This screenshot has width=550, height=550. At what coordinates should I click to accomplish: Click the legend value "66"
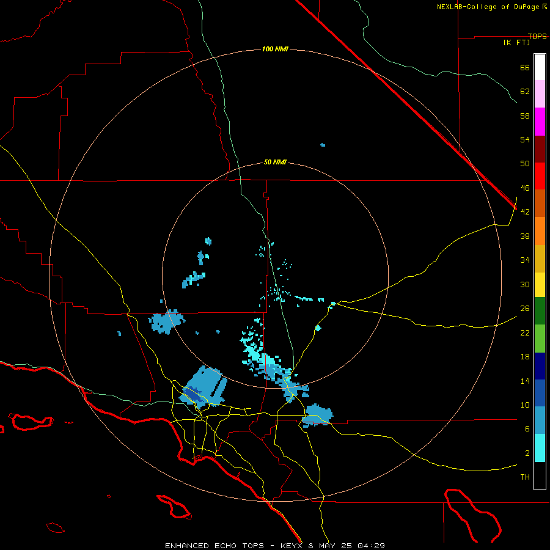pyautogui.click(x=525, y=67)
